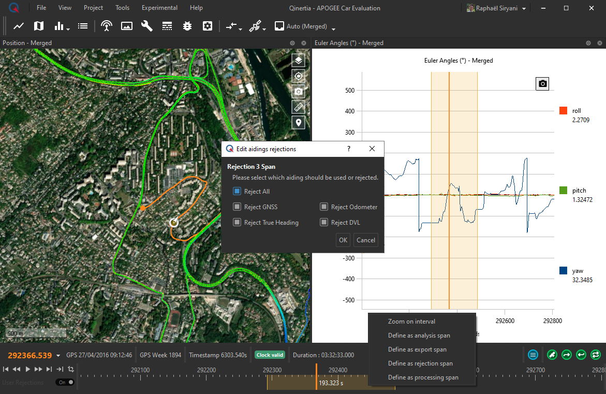Click the antenna base station icon
The image size is (606, 394).
107,26
